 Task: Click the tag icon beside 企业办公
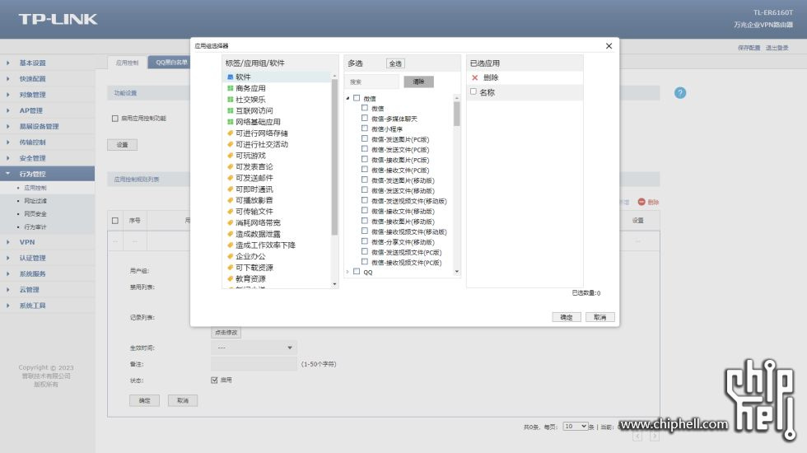pyautogui.click(x=230, y=256)
